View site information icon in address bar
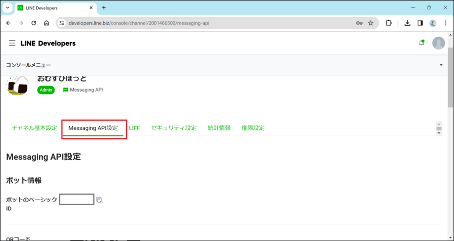Viewport: 454px width, 241px height. coord(62,23)
